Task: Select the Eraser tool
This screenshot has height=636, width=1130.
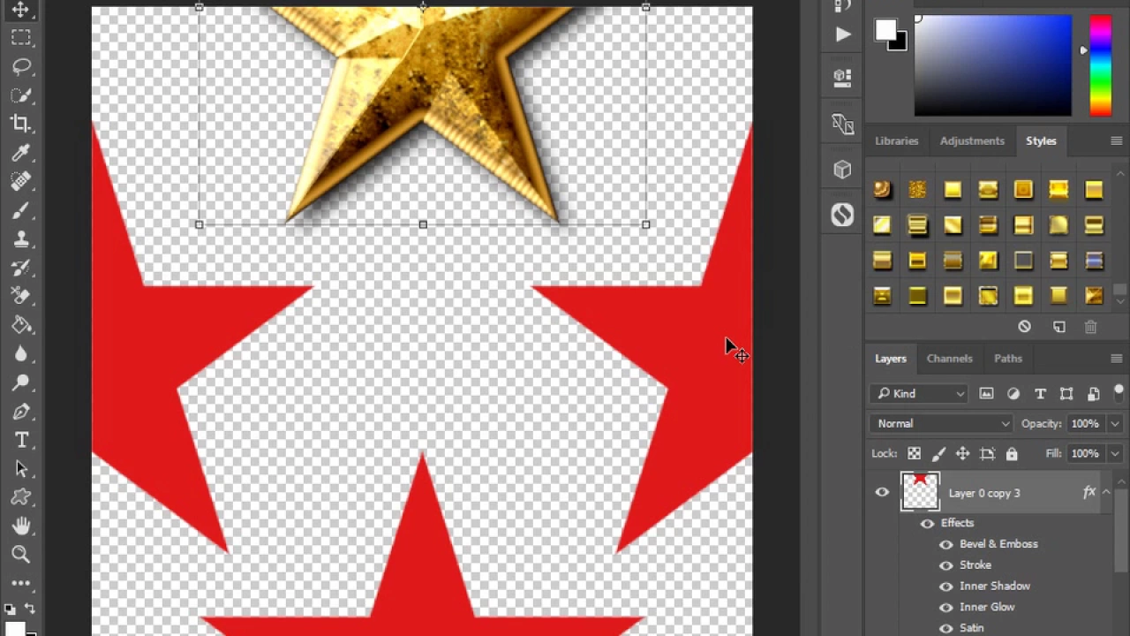Action: pos(21,296)
